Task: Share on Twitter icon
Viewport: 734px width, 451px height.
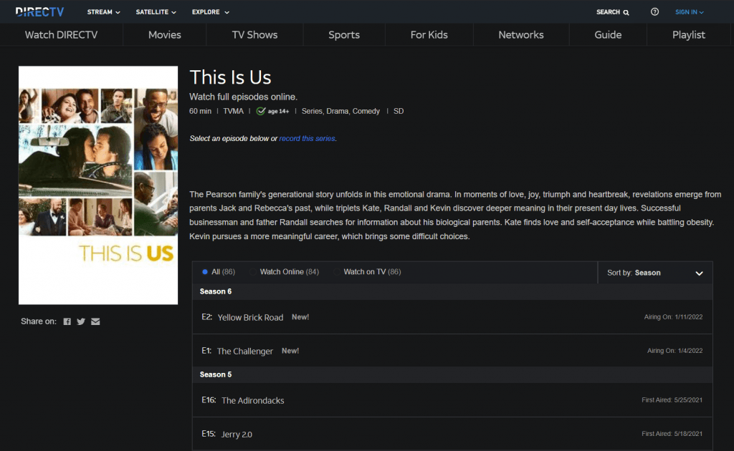Action: [81, 321]
